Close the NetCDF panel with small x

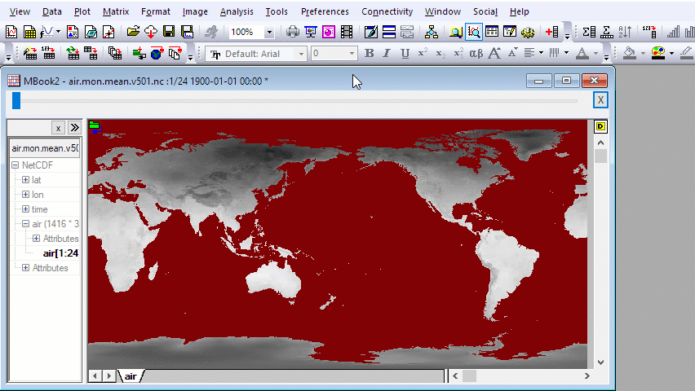coord(58,128)
